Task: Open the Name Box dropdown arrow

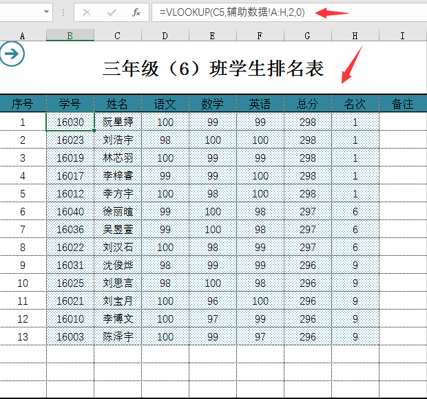Action: point(47,12)
